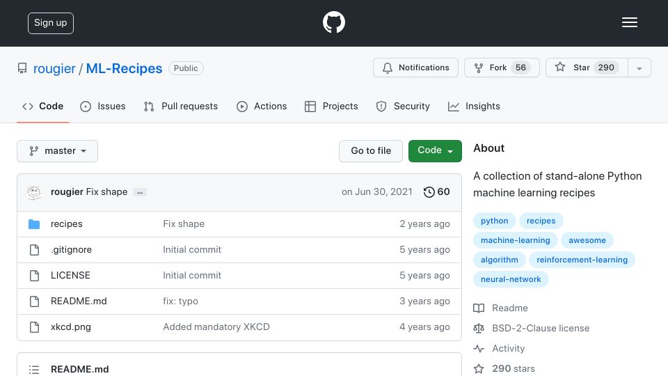Click rougier's avatar in commit bar
Image resolution: width=668 pixels, height=376 pixels.
click(34, 192)
